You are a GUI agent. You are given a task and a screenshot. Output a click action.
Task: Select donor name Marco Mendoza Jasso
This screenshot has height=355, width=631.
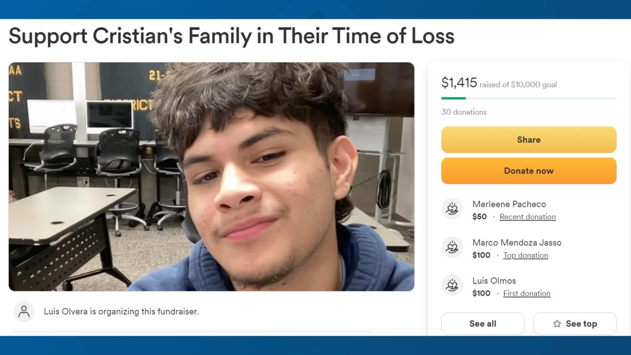coord(516,243)
